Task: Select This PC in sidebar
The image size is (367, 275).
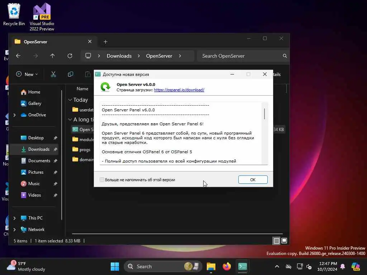Action: click(35, 218)
